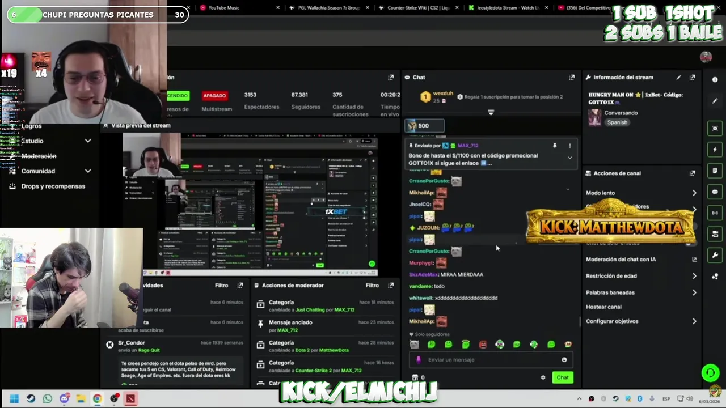Open Filtro in Acciones de moderador
The height and width of the screenshot is (408, 726).
[372, 286]
